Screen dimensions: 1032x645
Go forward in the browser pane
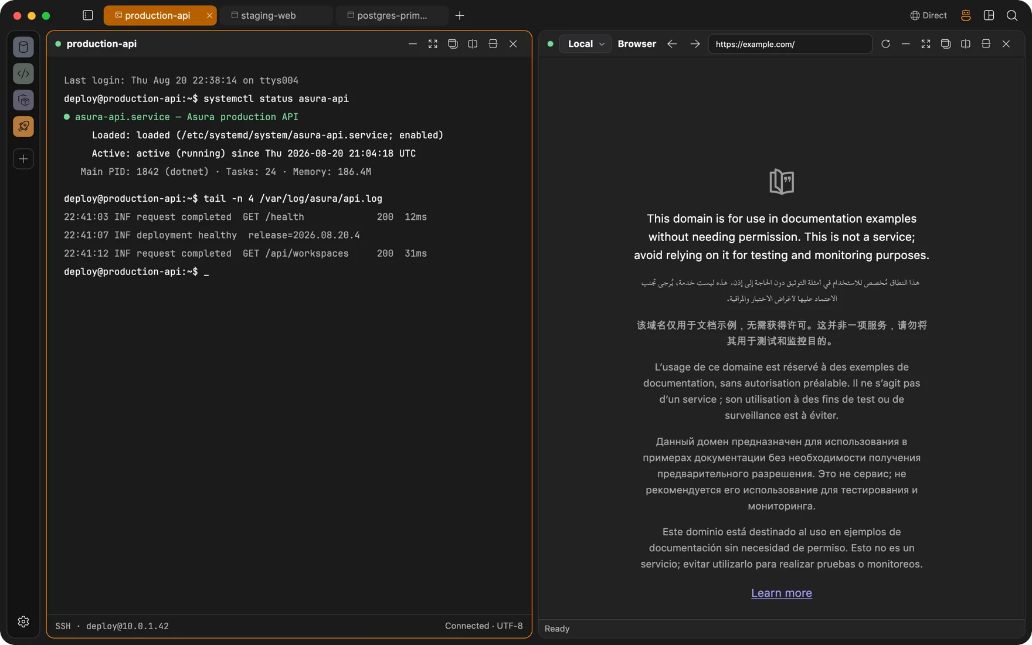coord(695,44)
